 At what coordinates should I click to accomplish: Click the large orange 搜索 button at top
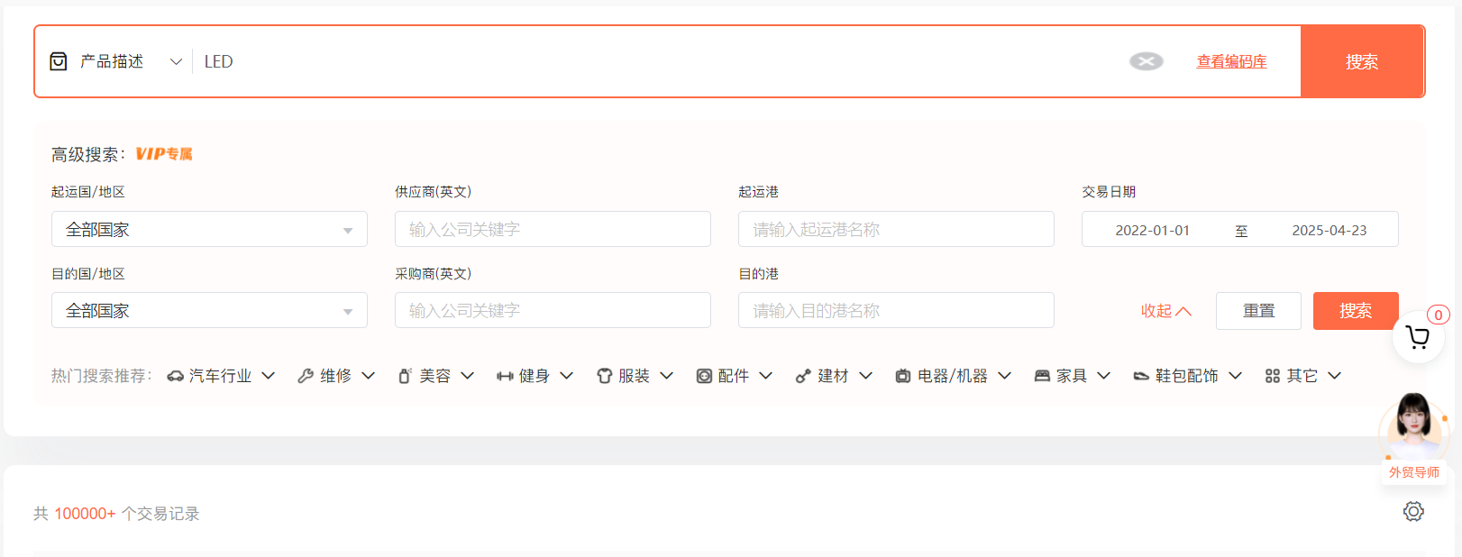tap(1361, 61)
